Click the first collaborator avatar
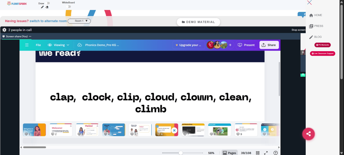 click(x=211, y=45)
